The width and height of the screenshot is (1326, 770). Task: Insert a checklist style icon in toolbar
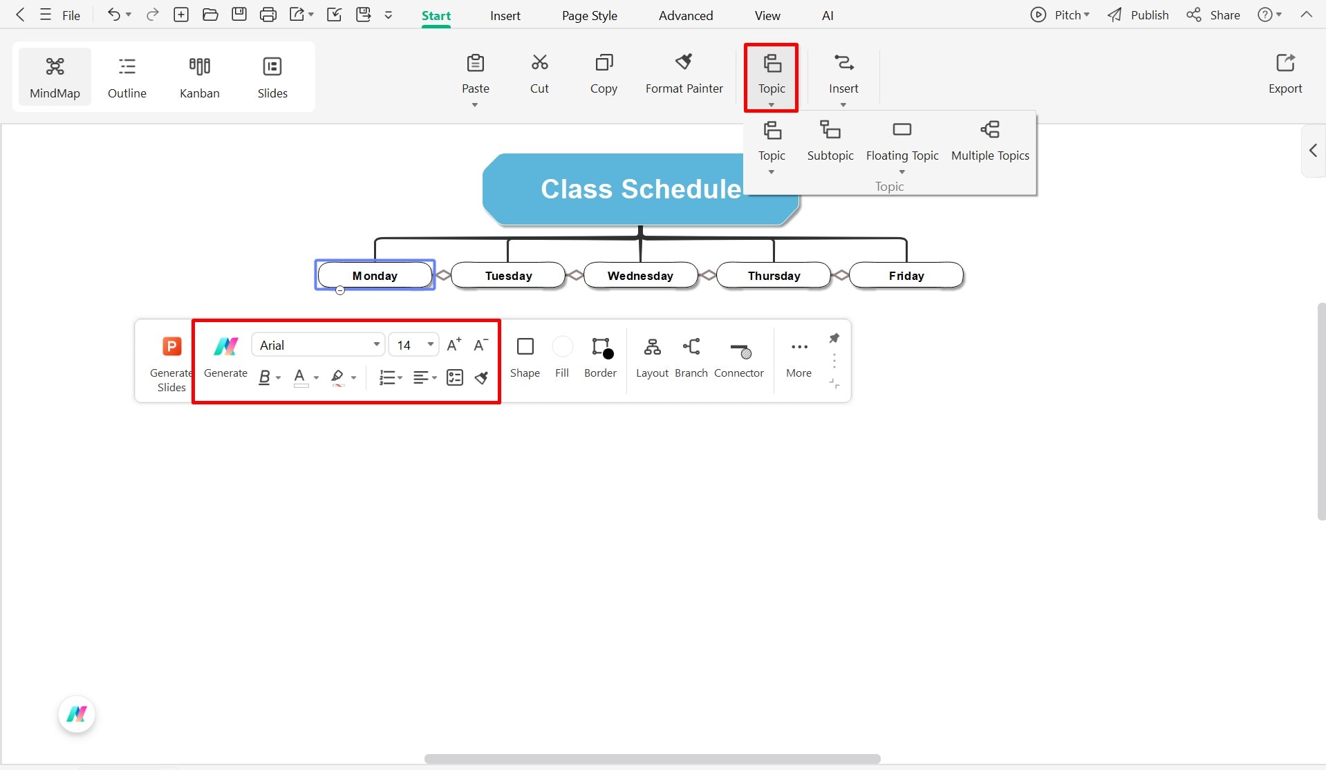click(x=455, y=377)
